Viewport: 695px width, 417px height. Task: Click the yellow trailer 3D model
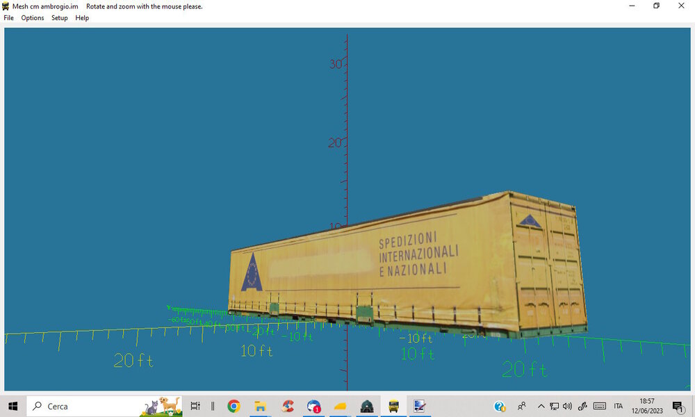pos(408,266)
